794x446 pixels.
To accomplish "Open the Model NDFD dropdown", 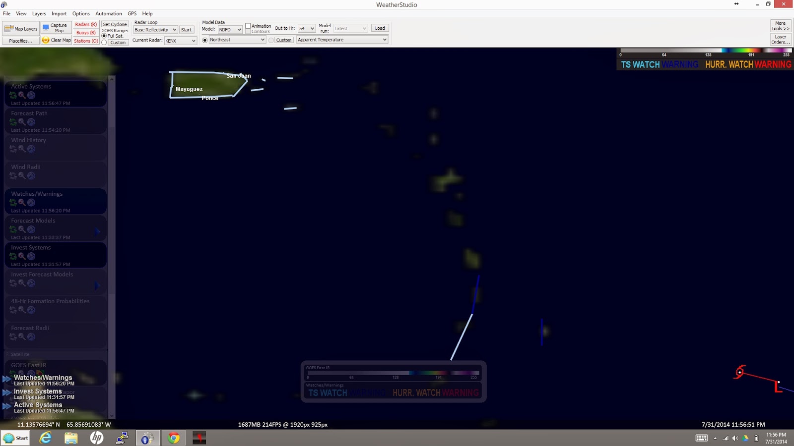I will [230, 29].
